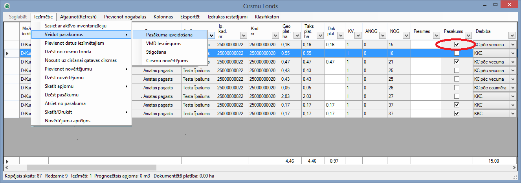Open the Pasākums column filter dropdown

click(468, 36)
